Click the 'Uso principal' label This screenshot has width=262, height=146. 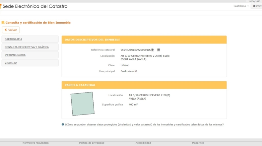click(x=107, y=71)
